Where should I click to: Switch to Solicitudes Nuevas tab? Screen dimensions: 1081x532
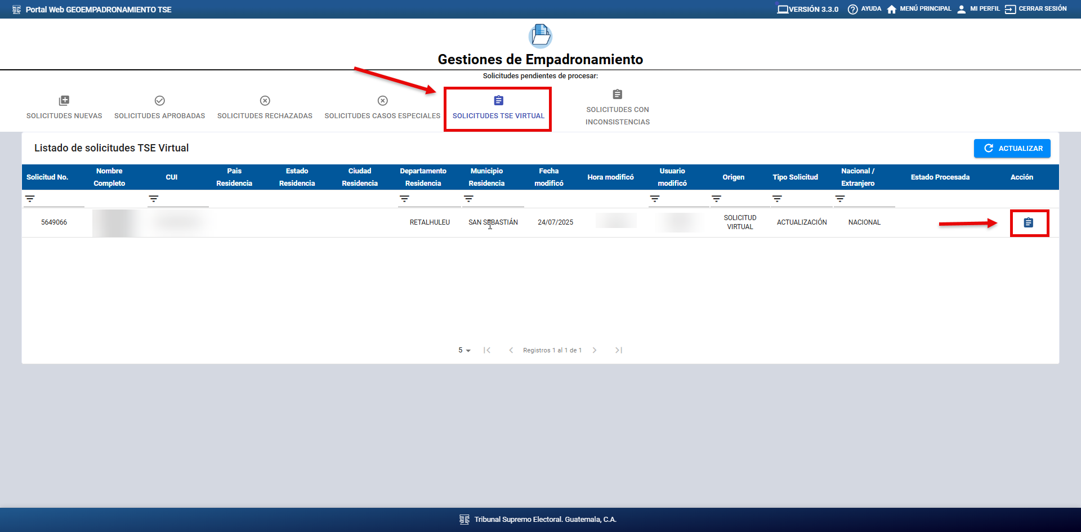pos(64,108)
